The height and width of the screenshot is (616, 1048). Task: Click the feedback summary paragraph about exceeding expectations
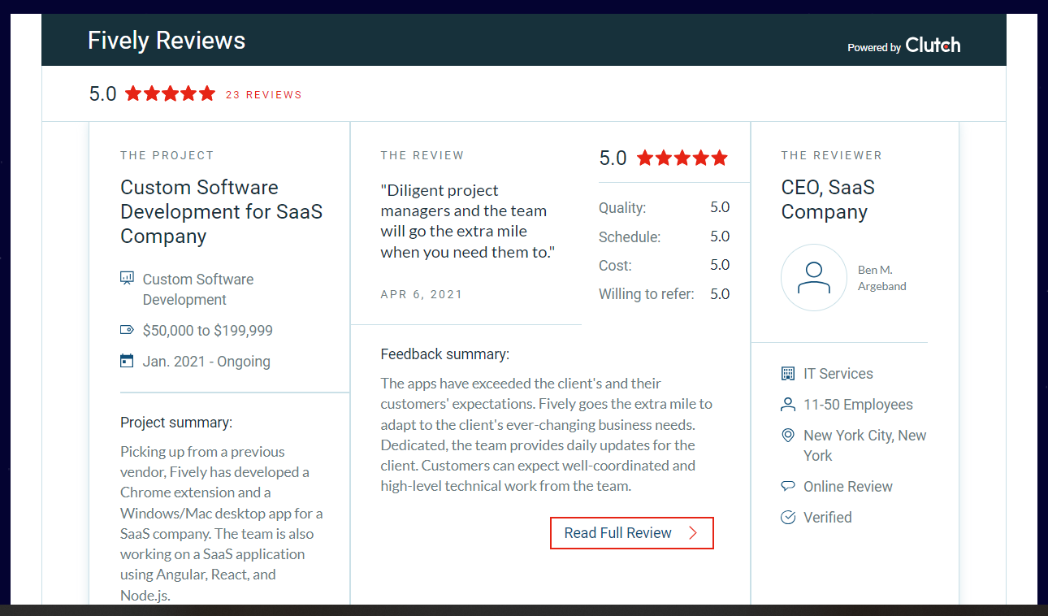click(547, 435)
